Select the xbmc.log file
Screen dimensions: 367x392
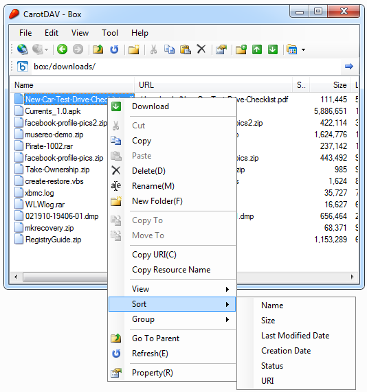[x=40, y=193]
